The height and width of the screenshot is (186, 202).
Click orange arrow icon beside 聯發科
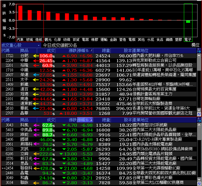(36, 168)
